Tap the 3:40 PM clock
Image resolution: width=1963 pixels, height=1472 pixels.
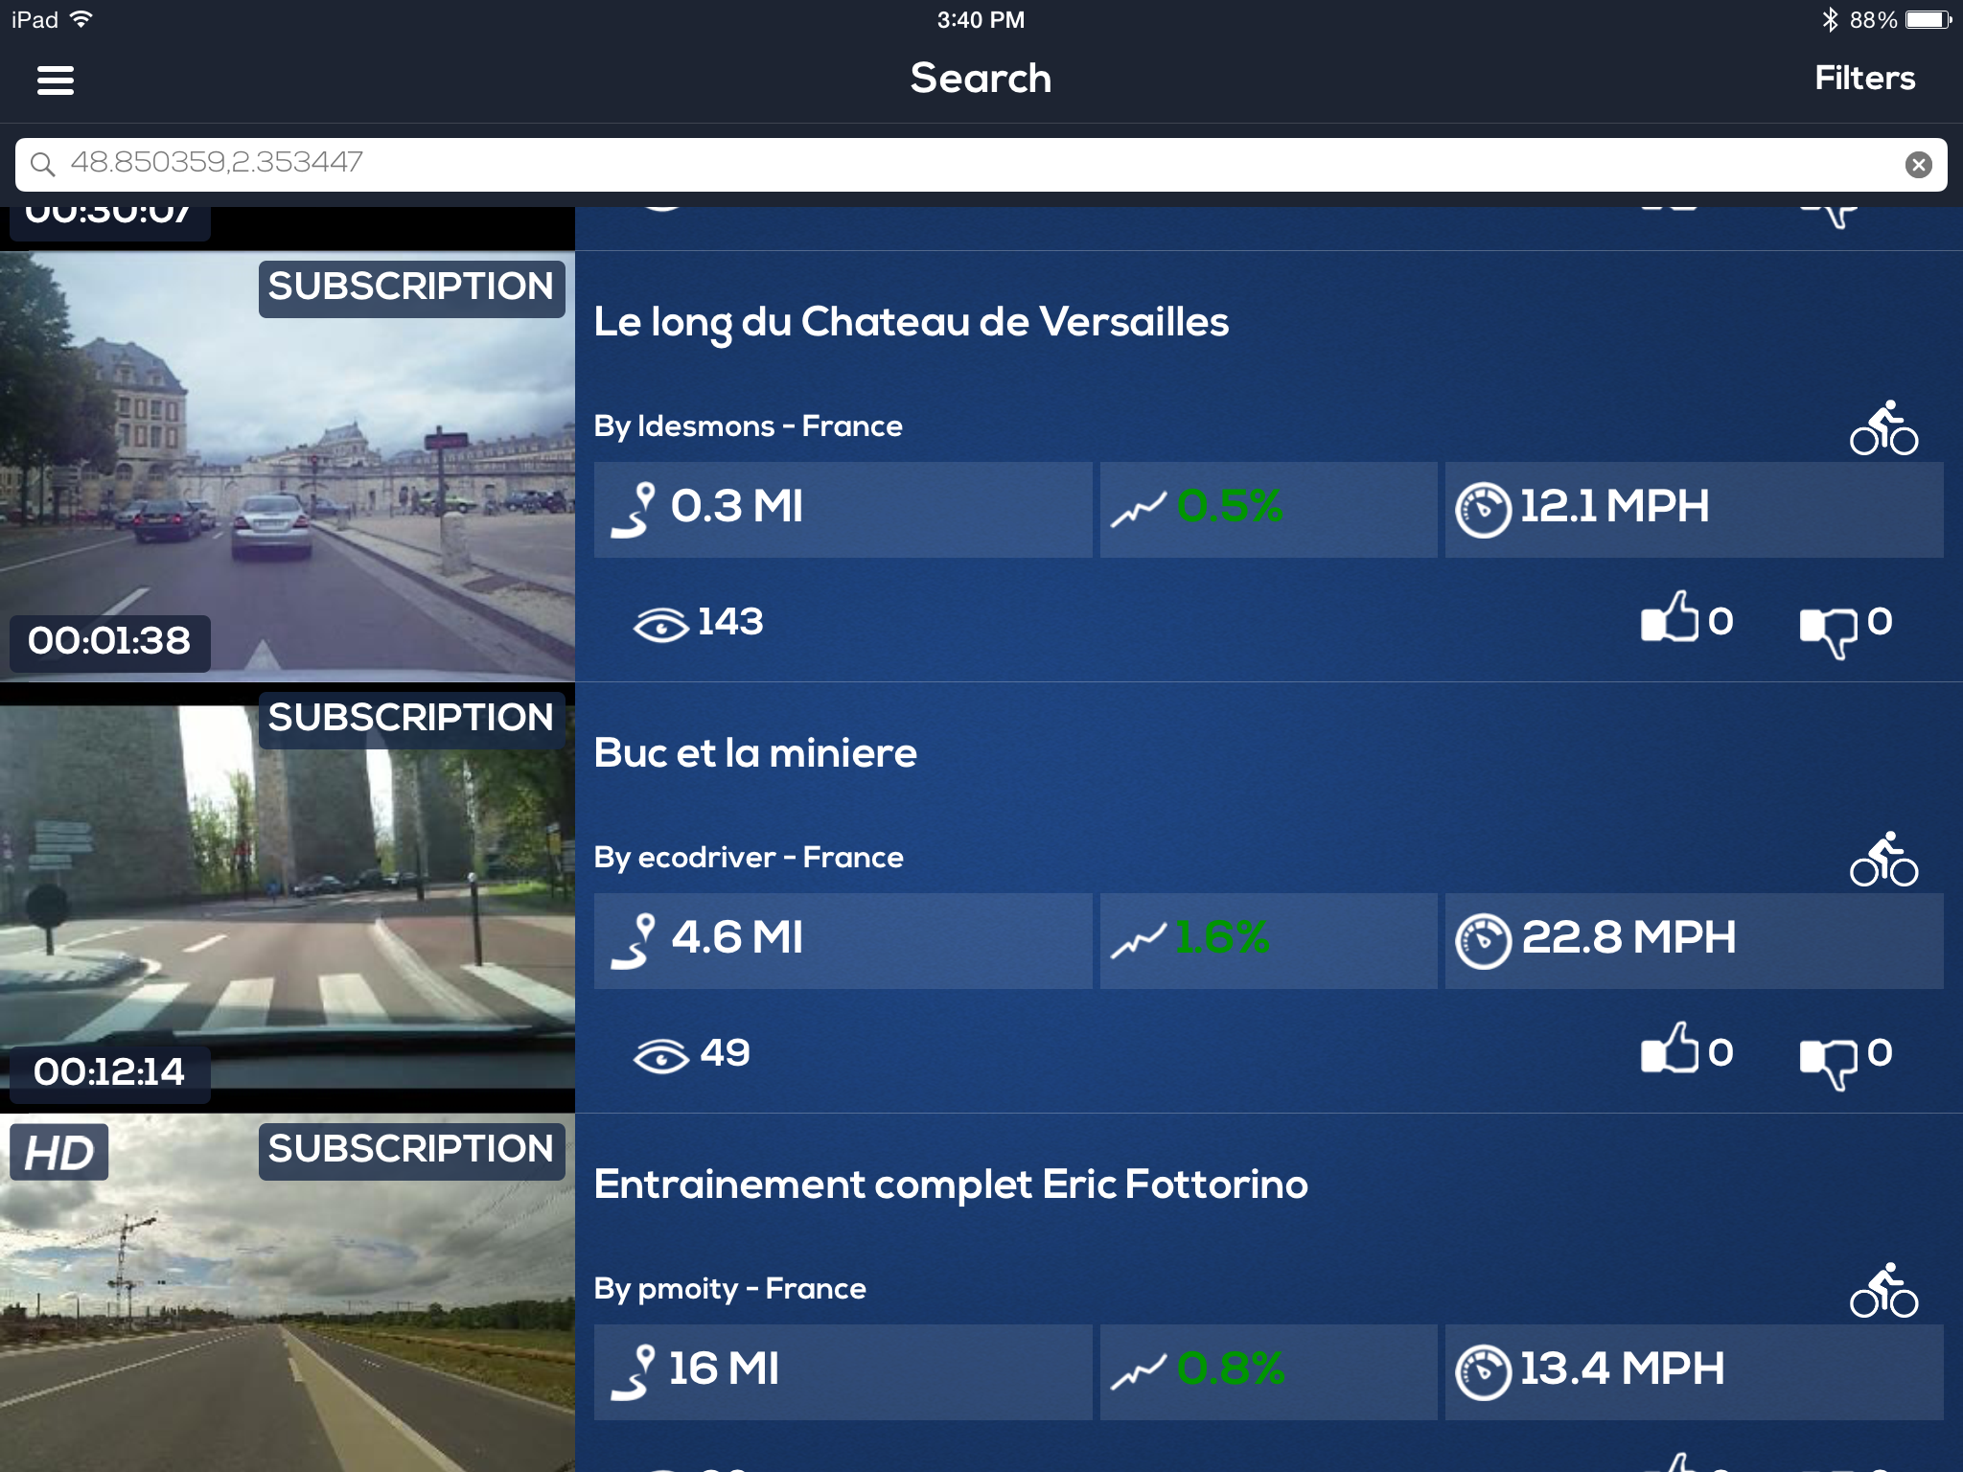pos(981,20)
